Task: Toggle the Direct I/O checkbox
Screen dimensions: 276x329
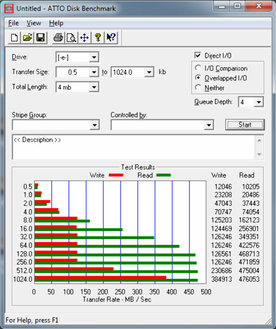Action: coord(198,55)
